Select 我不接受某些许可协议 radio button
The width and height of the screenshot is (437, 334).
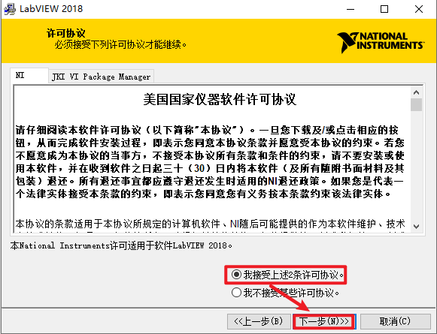pos(236,292)
